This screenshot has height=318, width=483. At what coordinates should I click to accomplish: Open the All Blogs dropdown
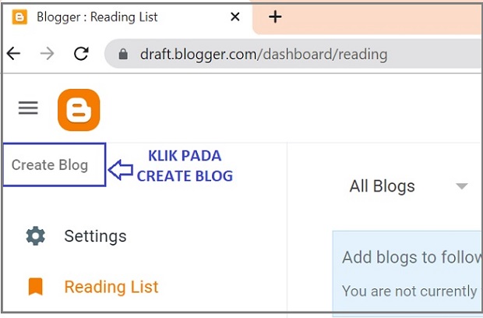point(382,186)
